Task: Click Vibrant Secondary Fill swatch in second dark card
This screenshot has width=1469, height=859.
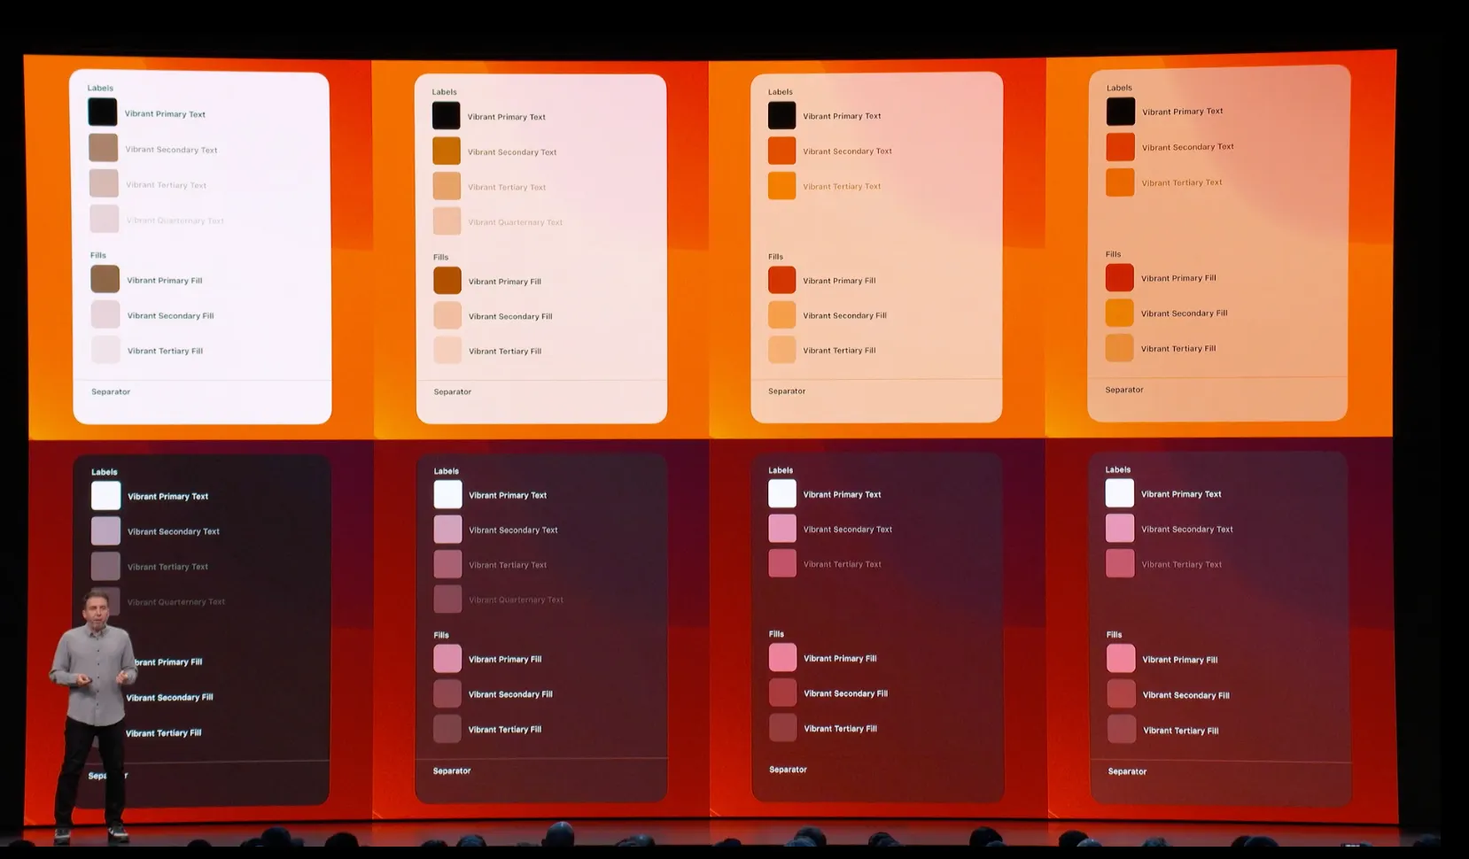Action: point(447,694)
